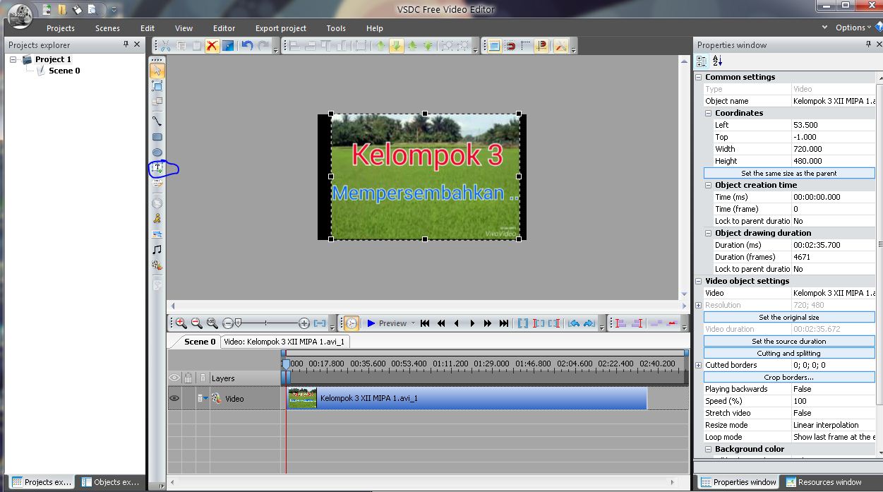Switch to the Objects explorer tab
883x492 pixels.
tap(110, 482)
